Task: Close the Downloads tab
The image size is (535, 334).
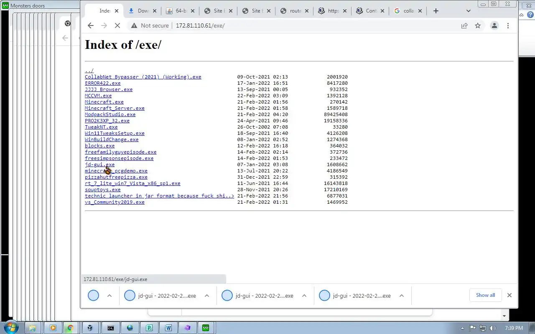Action: [154, 11]
